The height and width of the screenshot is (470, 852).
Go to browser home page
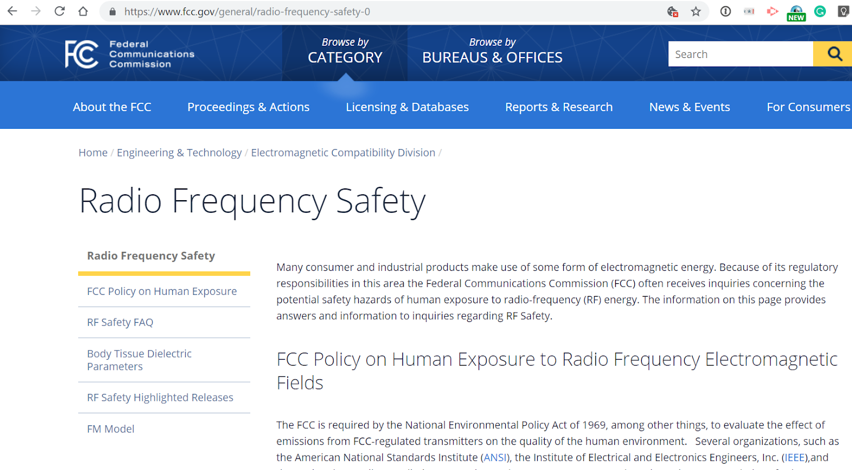(83, 11)
